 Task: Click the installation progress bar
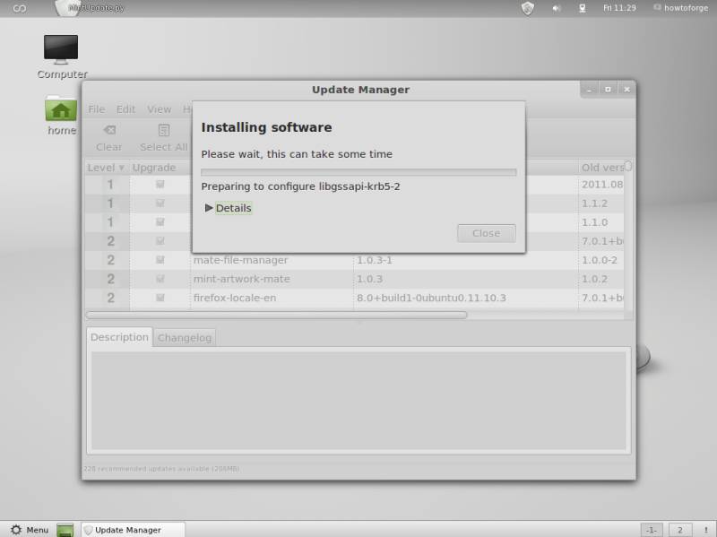pos(358,172)
